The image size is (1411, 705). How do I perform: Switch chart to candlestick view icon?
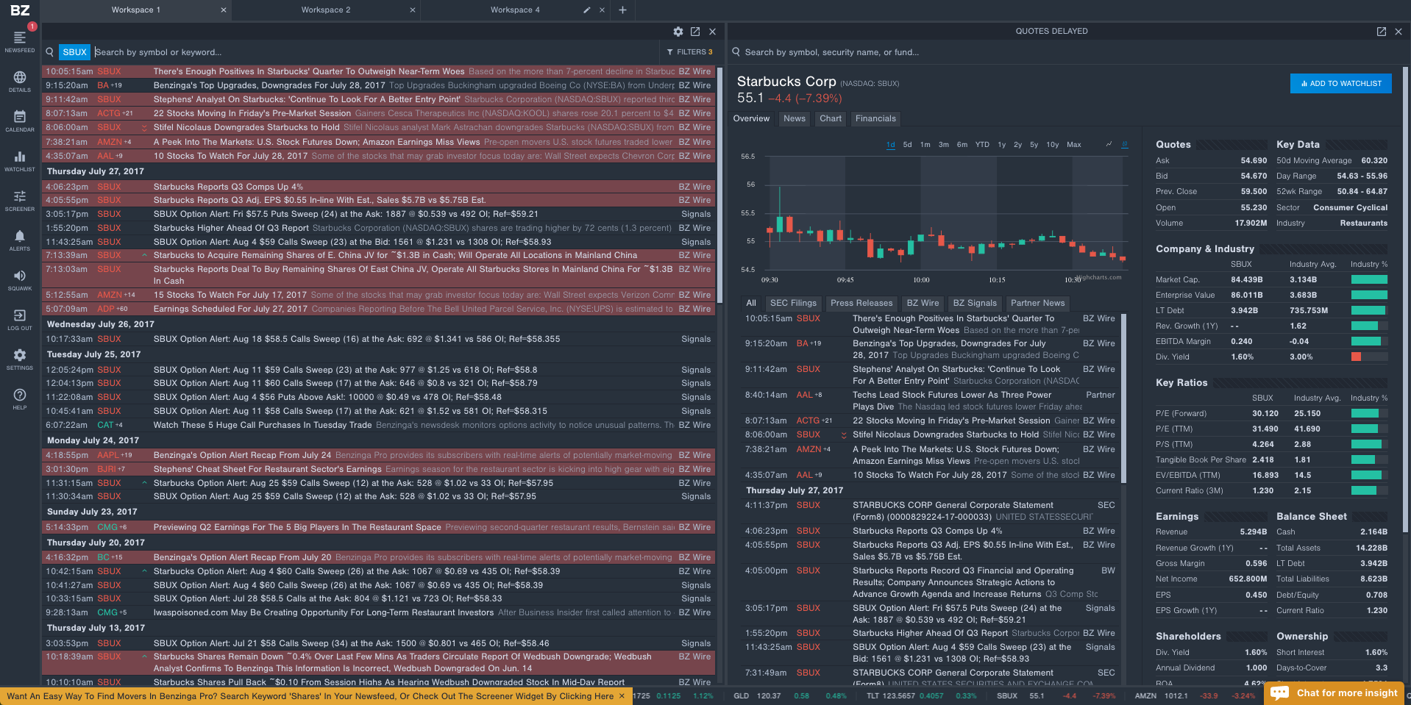coord(1125,144)
